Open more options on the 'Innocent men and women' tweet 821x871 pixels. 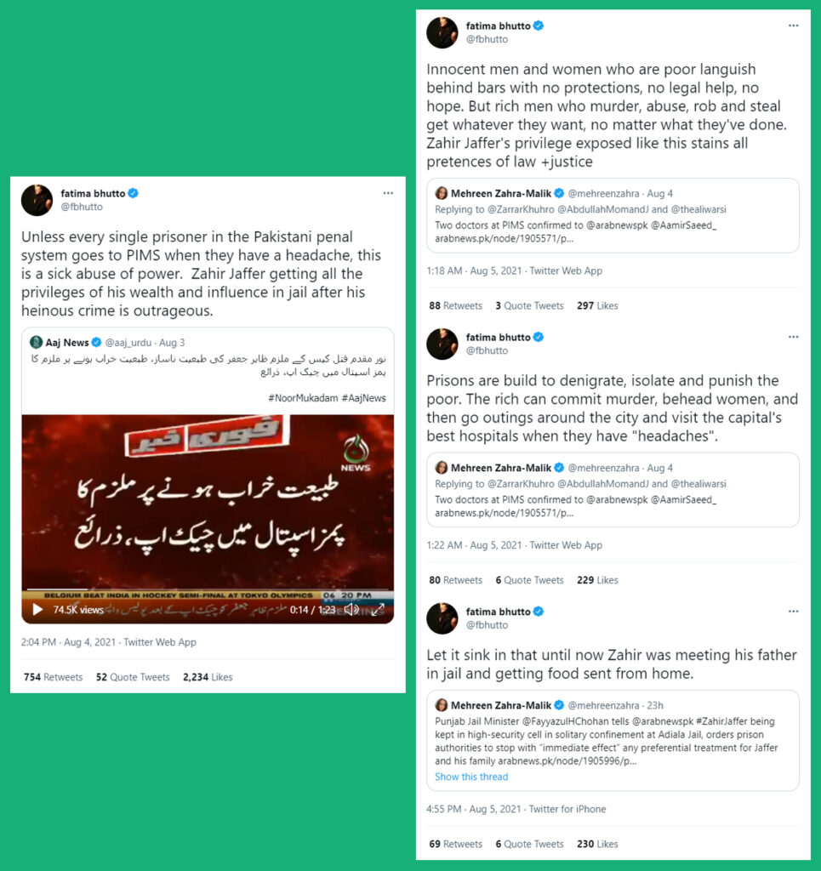point(793,26)
